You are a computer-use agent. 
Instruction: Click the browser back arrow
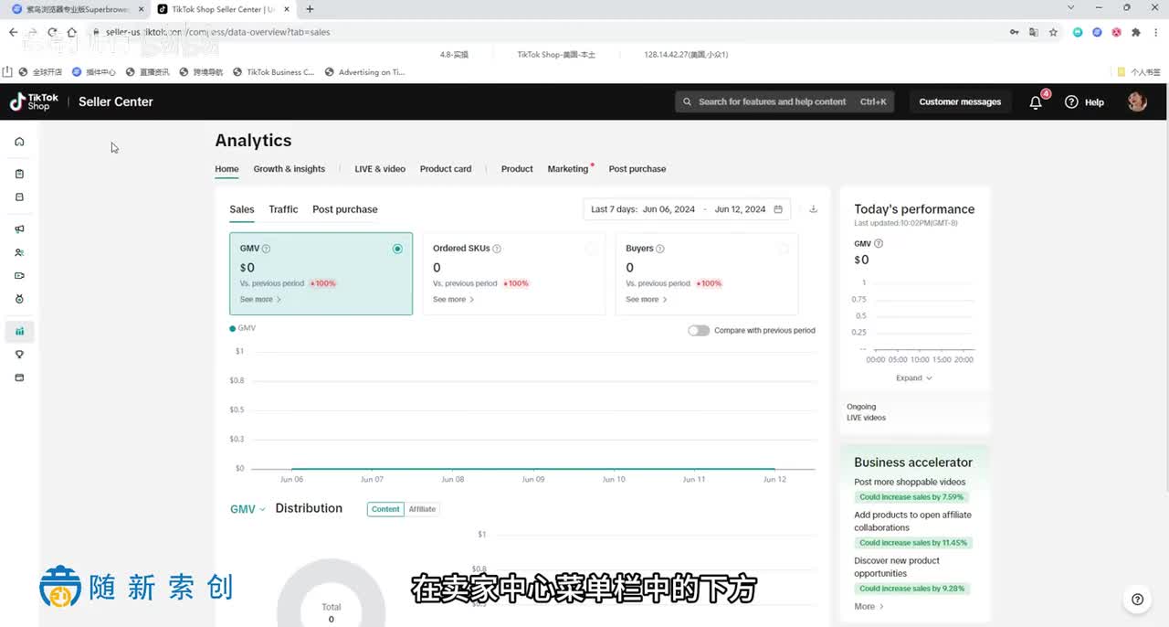[x=13, y=32]
